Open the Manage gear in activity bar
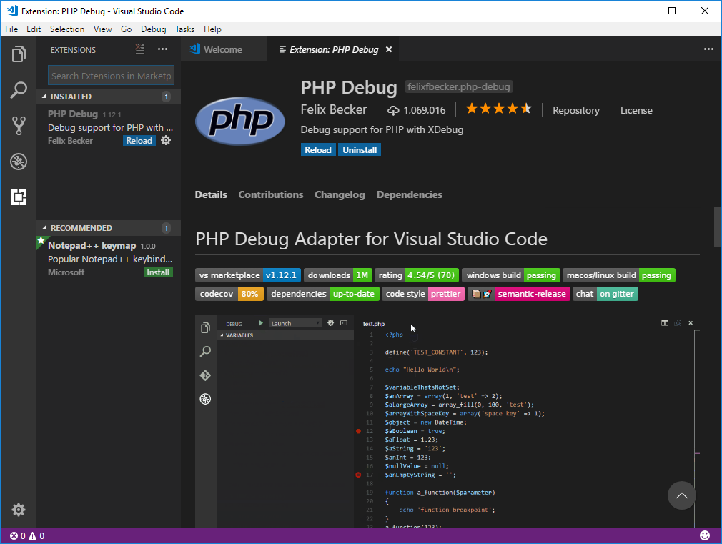 click(19, 510)
